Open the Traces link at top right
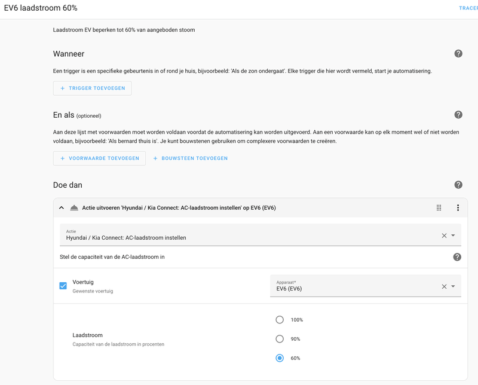Screen dimensions: 478x385 468,8
